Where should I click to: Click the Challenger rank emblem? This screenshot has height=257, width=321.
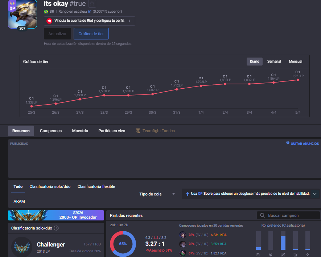[x=22, y=247]
